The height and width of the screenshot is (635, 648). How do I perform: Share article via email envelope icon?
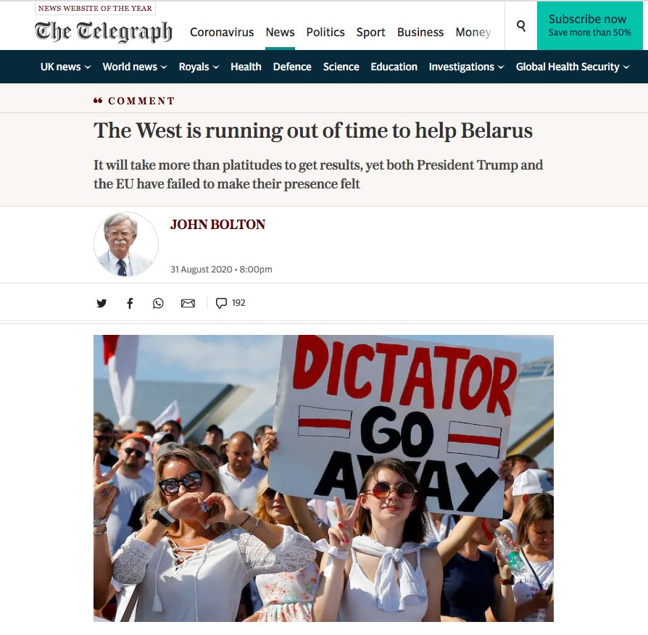(188, 304)
